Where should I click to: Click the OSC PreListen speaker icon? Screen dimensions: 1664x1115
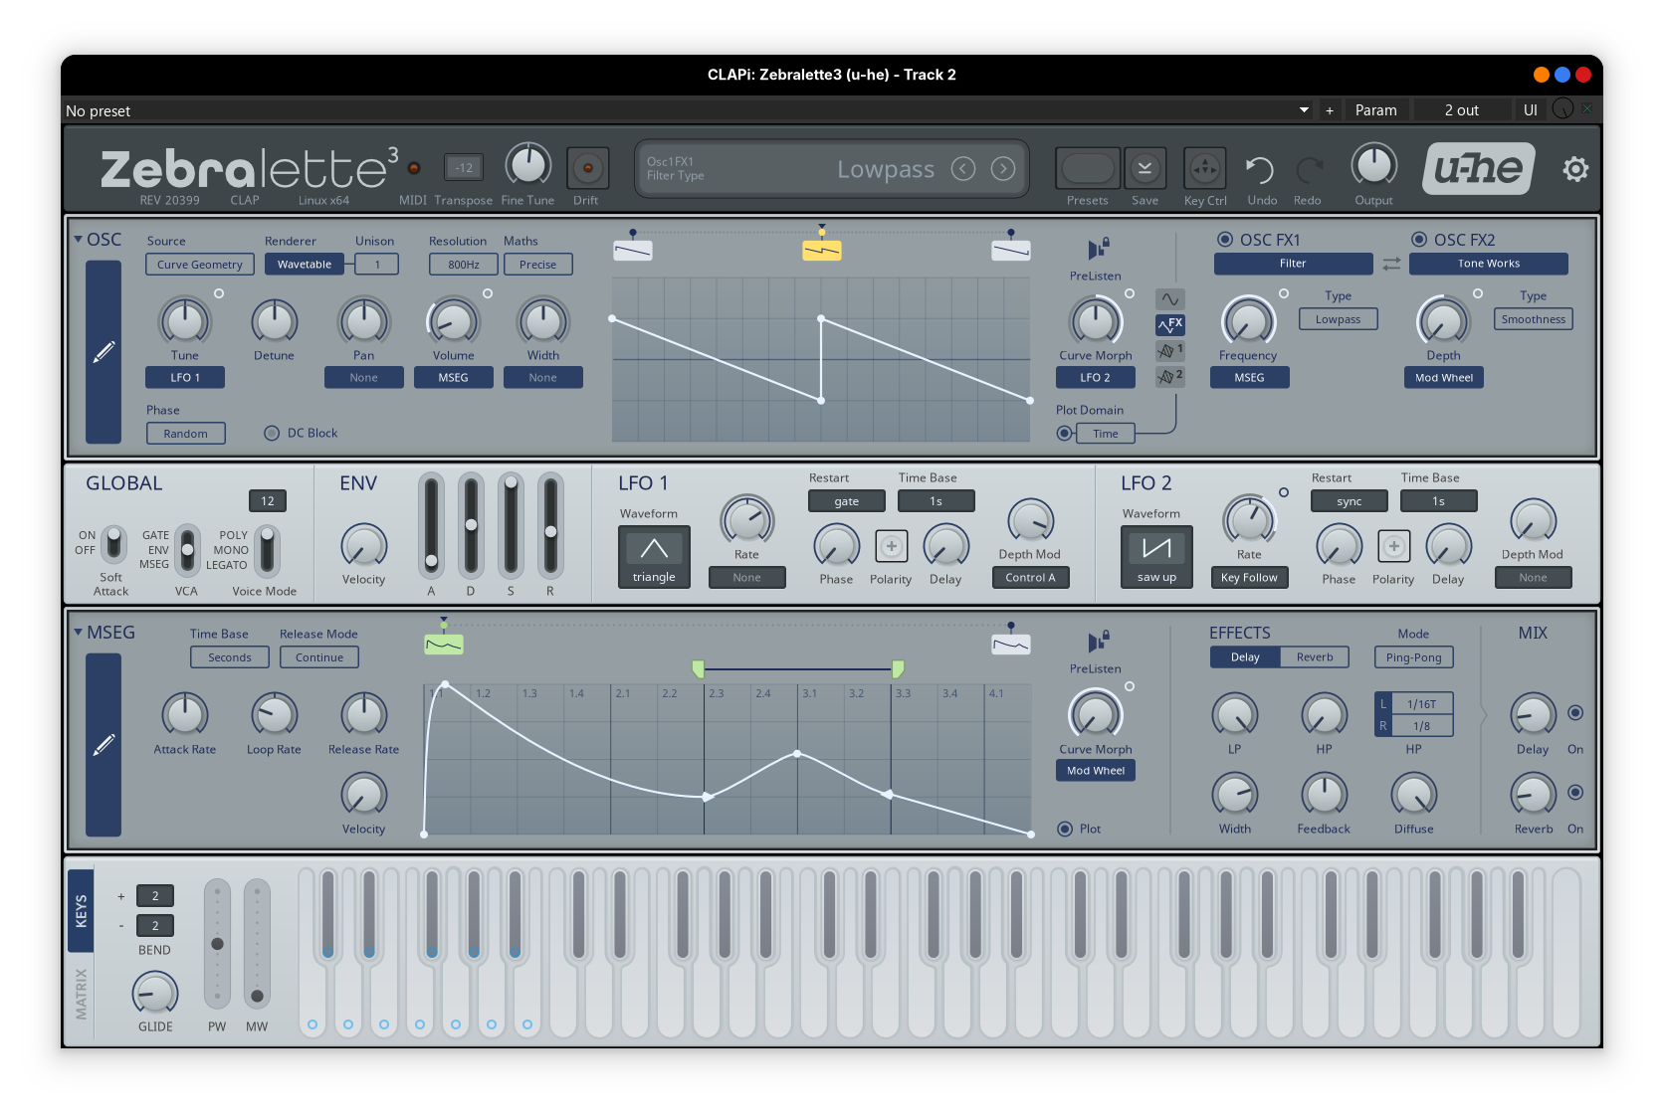click(x=1097, y=249)
